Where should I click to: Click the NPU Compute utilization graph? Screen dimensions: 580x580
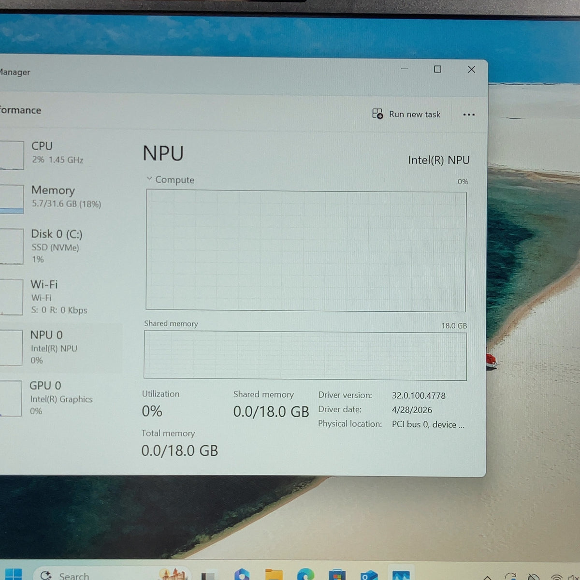click(306, 250)
